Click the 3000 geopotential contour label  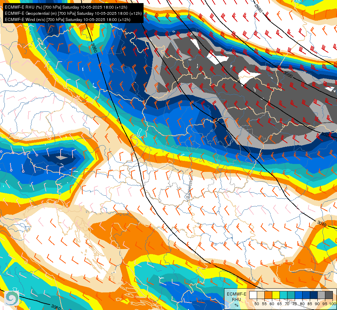click(x=288, y=74)
